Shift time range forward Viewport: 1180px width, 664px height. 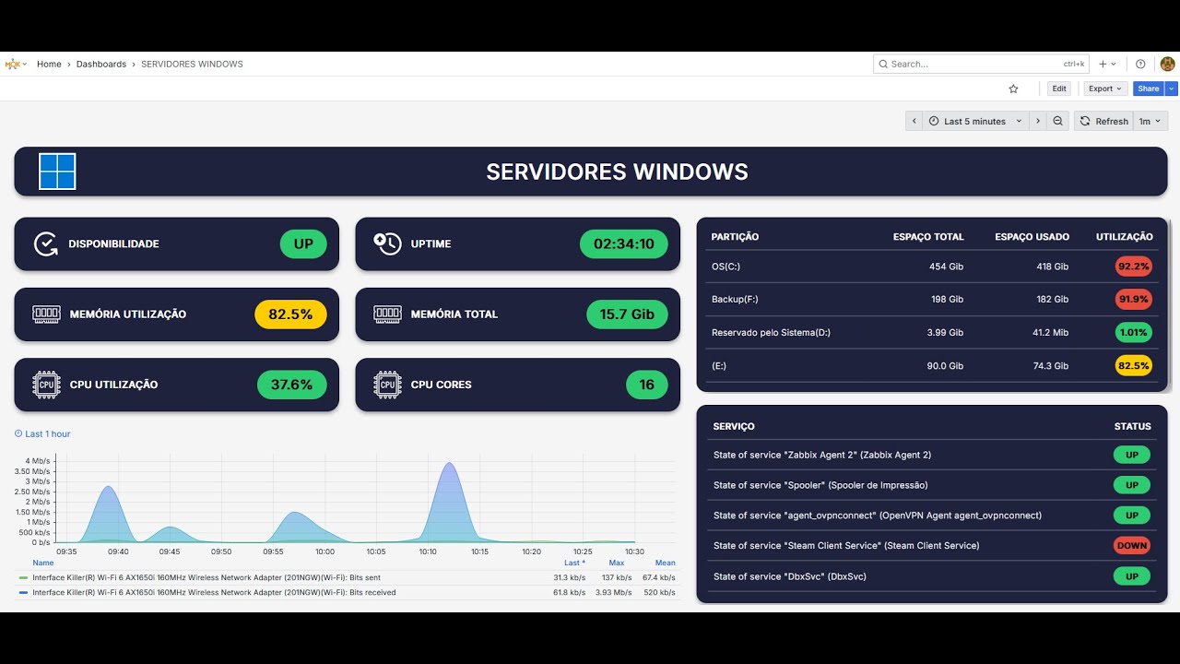tap(1038, 121)
